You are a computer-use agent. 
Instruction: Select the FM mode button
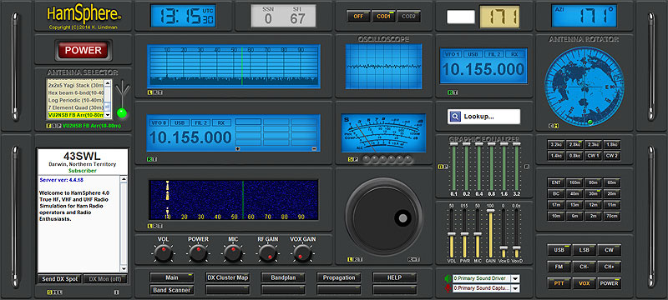559,267
